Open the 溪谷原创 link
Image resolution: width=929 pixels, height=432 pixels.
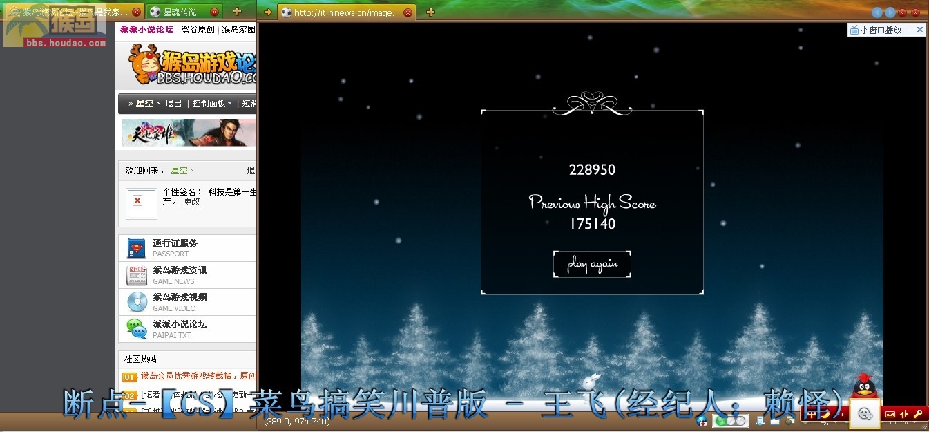click(198, 30)
